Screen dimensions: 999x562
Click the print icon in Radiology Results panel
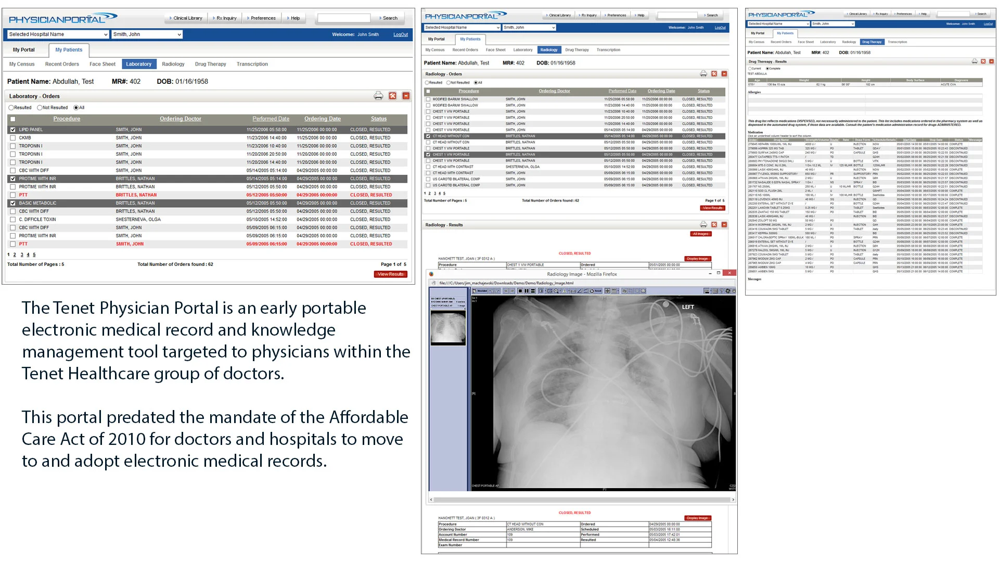pyautogui.click(x=703, y=225)
